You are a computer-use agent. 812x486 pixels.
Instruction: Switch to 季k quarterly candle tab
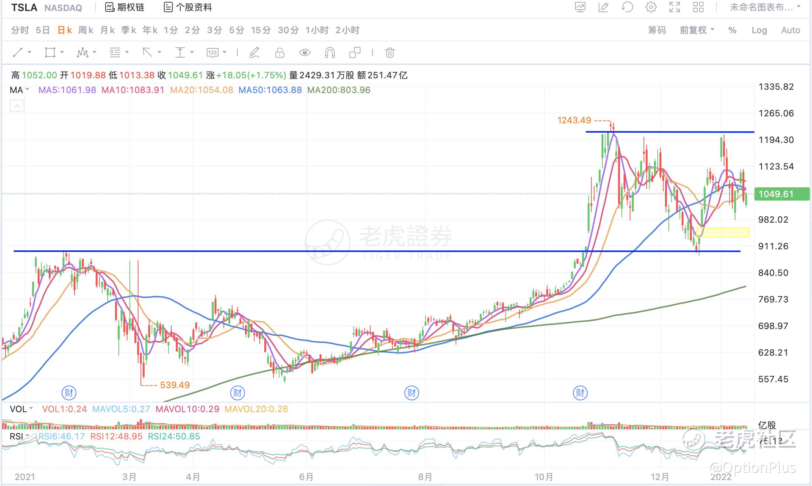[x=129, y=30]
